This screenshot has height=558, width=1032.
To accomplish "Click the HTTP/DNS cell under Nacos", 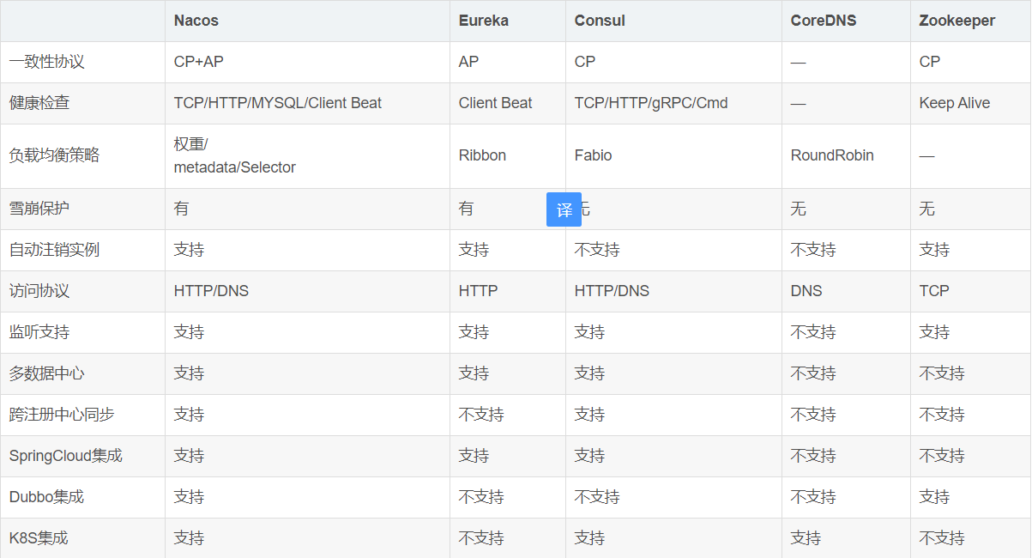I will click(x=212, y=291).
